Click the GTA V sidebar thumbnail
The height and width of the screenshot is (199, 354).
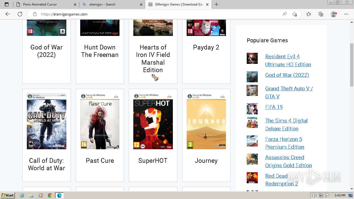click(x=252, y=90)
